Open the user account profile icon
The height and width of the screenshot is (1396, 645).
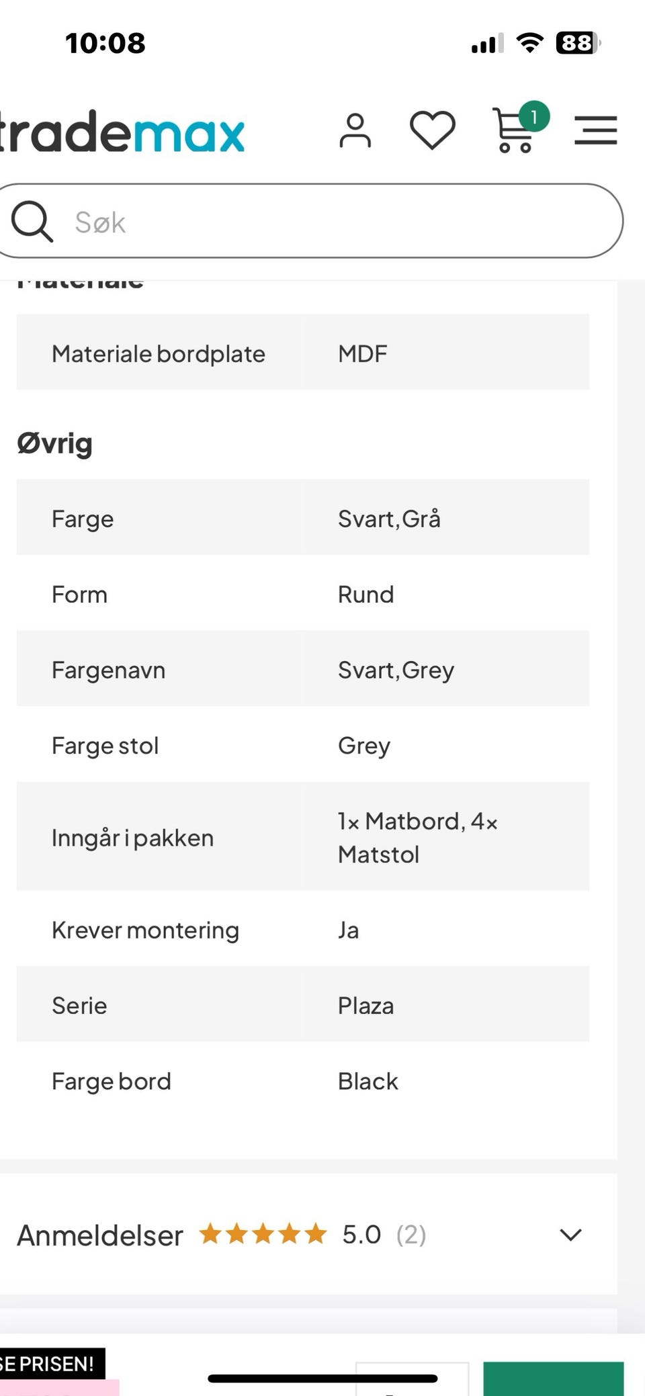click(x=355, y=130)
